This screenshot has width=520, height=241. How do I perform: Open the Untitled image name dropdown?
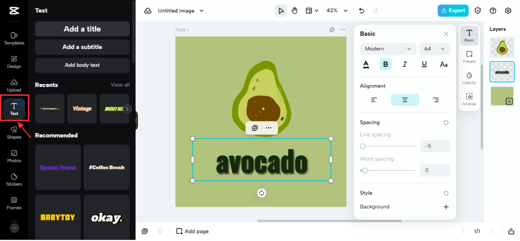[181, 11]
